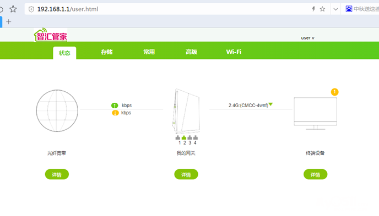Click the 中秋送这些 bookmark link
Viewport: 379px width, 216px height.
coord(366,9)
